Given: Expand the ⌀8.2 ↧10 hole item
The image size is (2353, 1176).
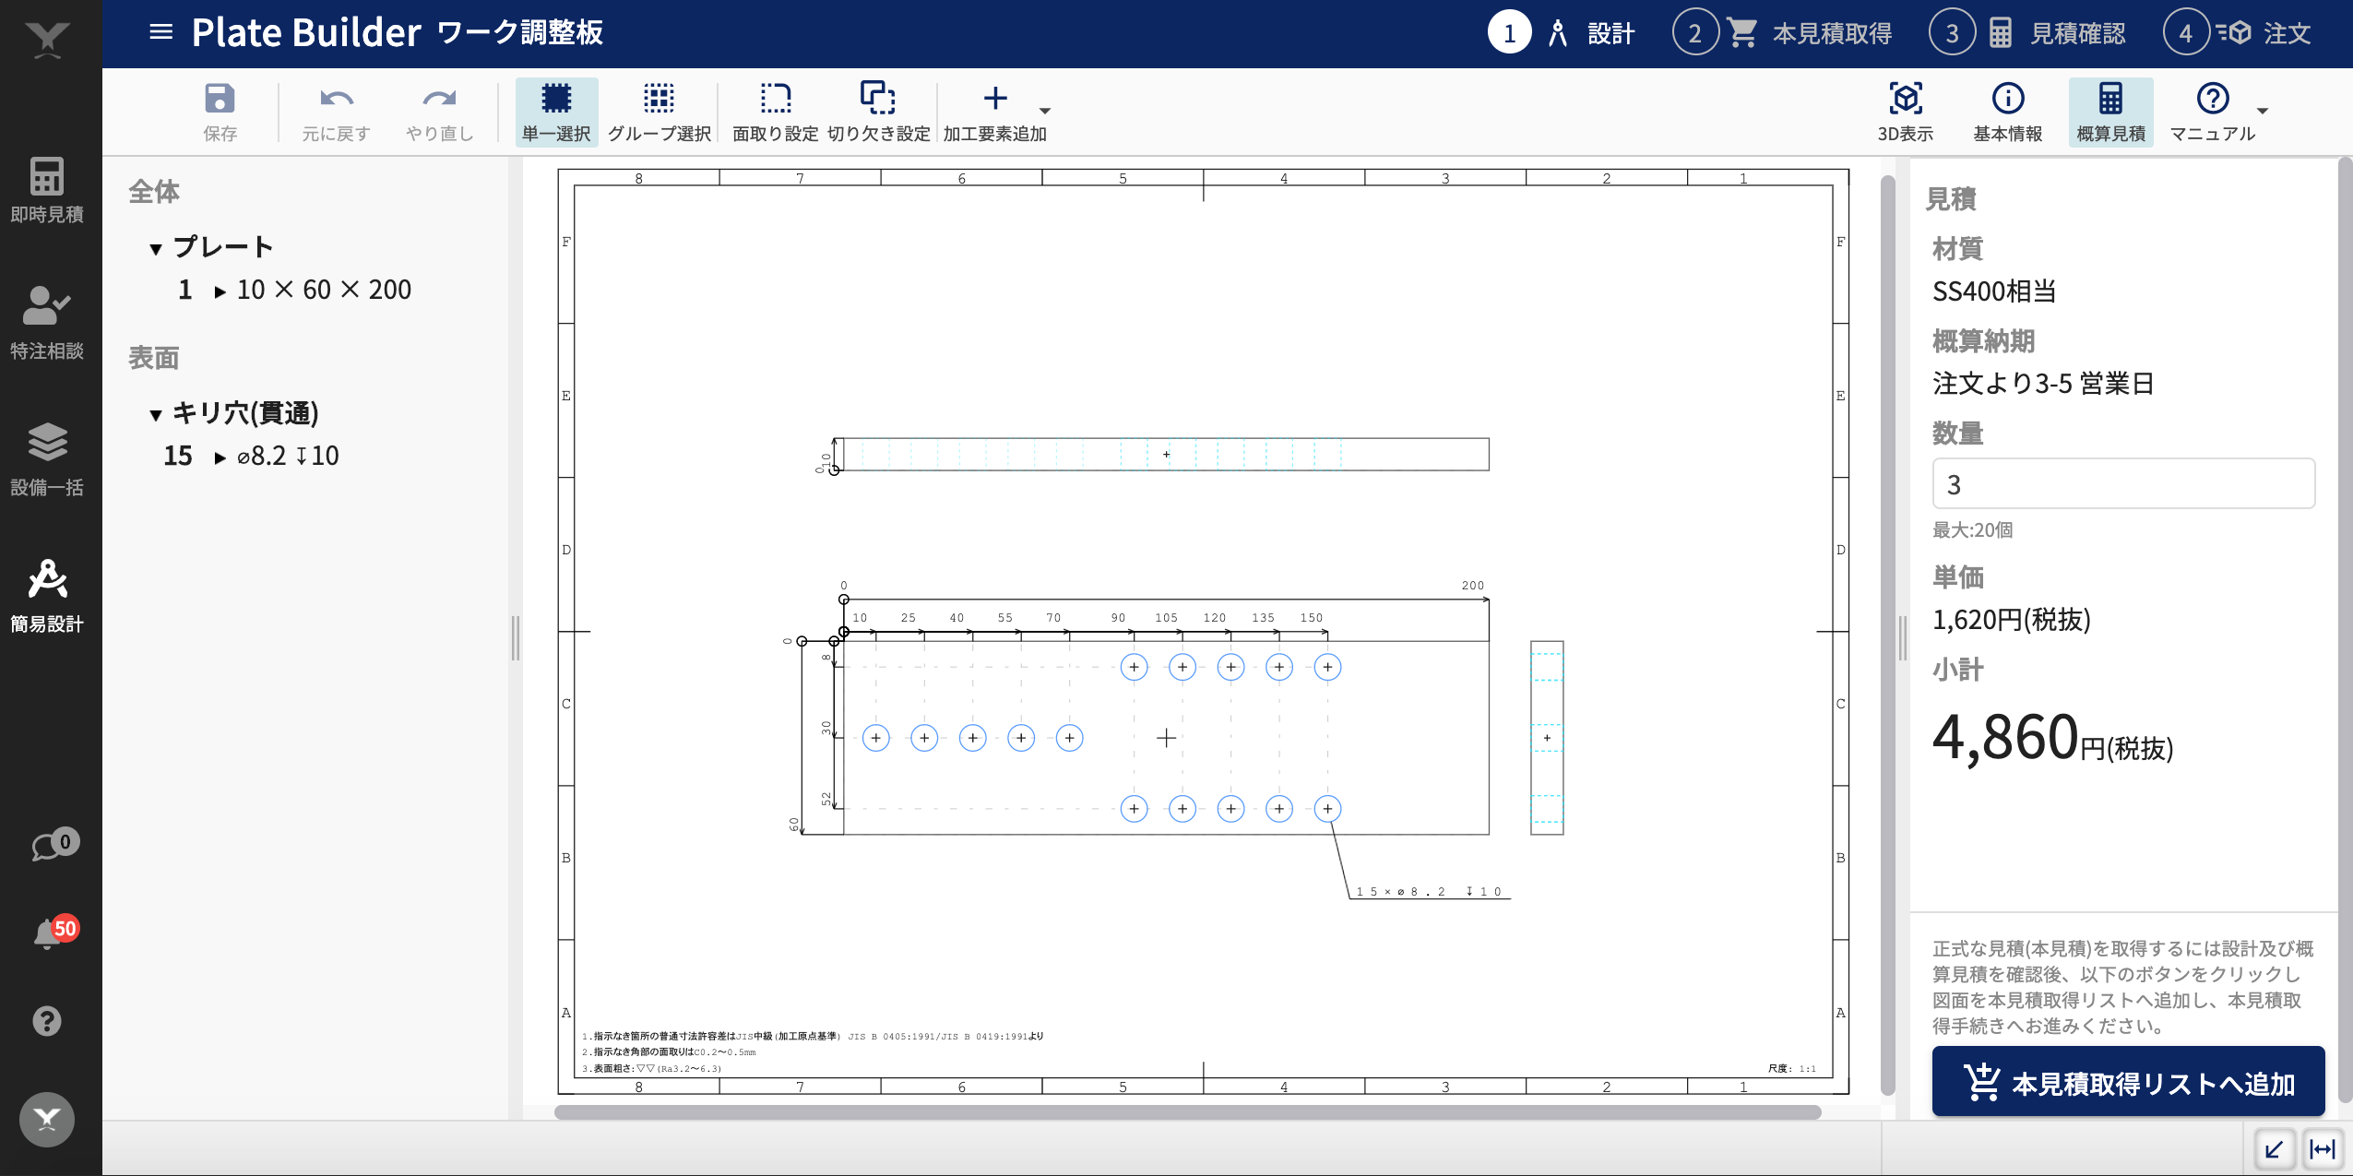Looking at the screenshot, I should tap(220, 457).
